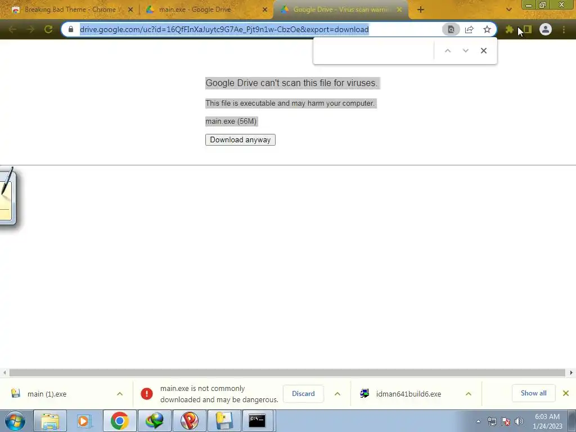Click the search-by-image lens icon in address bar
Screen dimensions: 576x432
(x=451, y=29)
